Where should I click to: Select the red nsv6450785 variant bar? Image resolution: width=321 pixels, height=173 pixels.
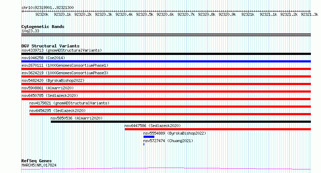166,99
